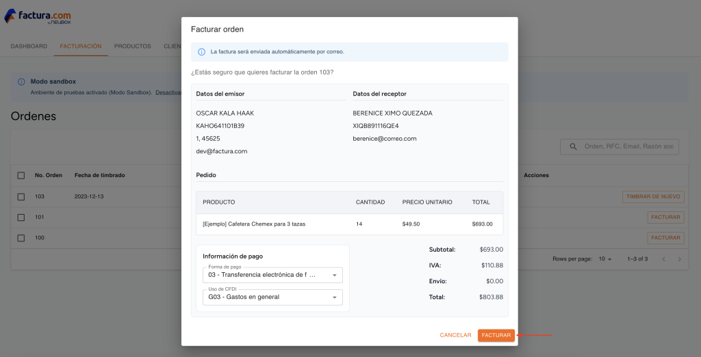Viewport: 701px width, 357px height.
Task: Open the rows per page dropdown
Action: pyautogui.click(x=605, y=259)
